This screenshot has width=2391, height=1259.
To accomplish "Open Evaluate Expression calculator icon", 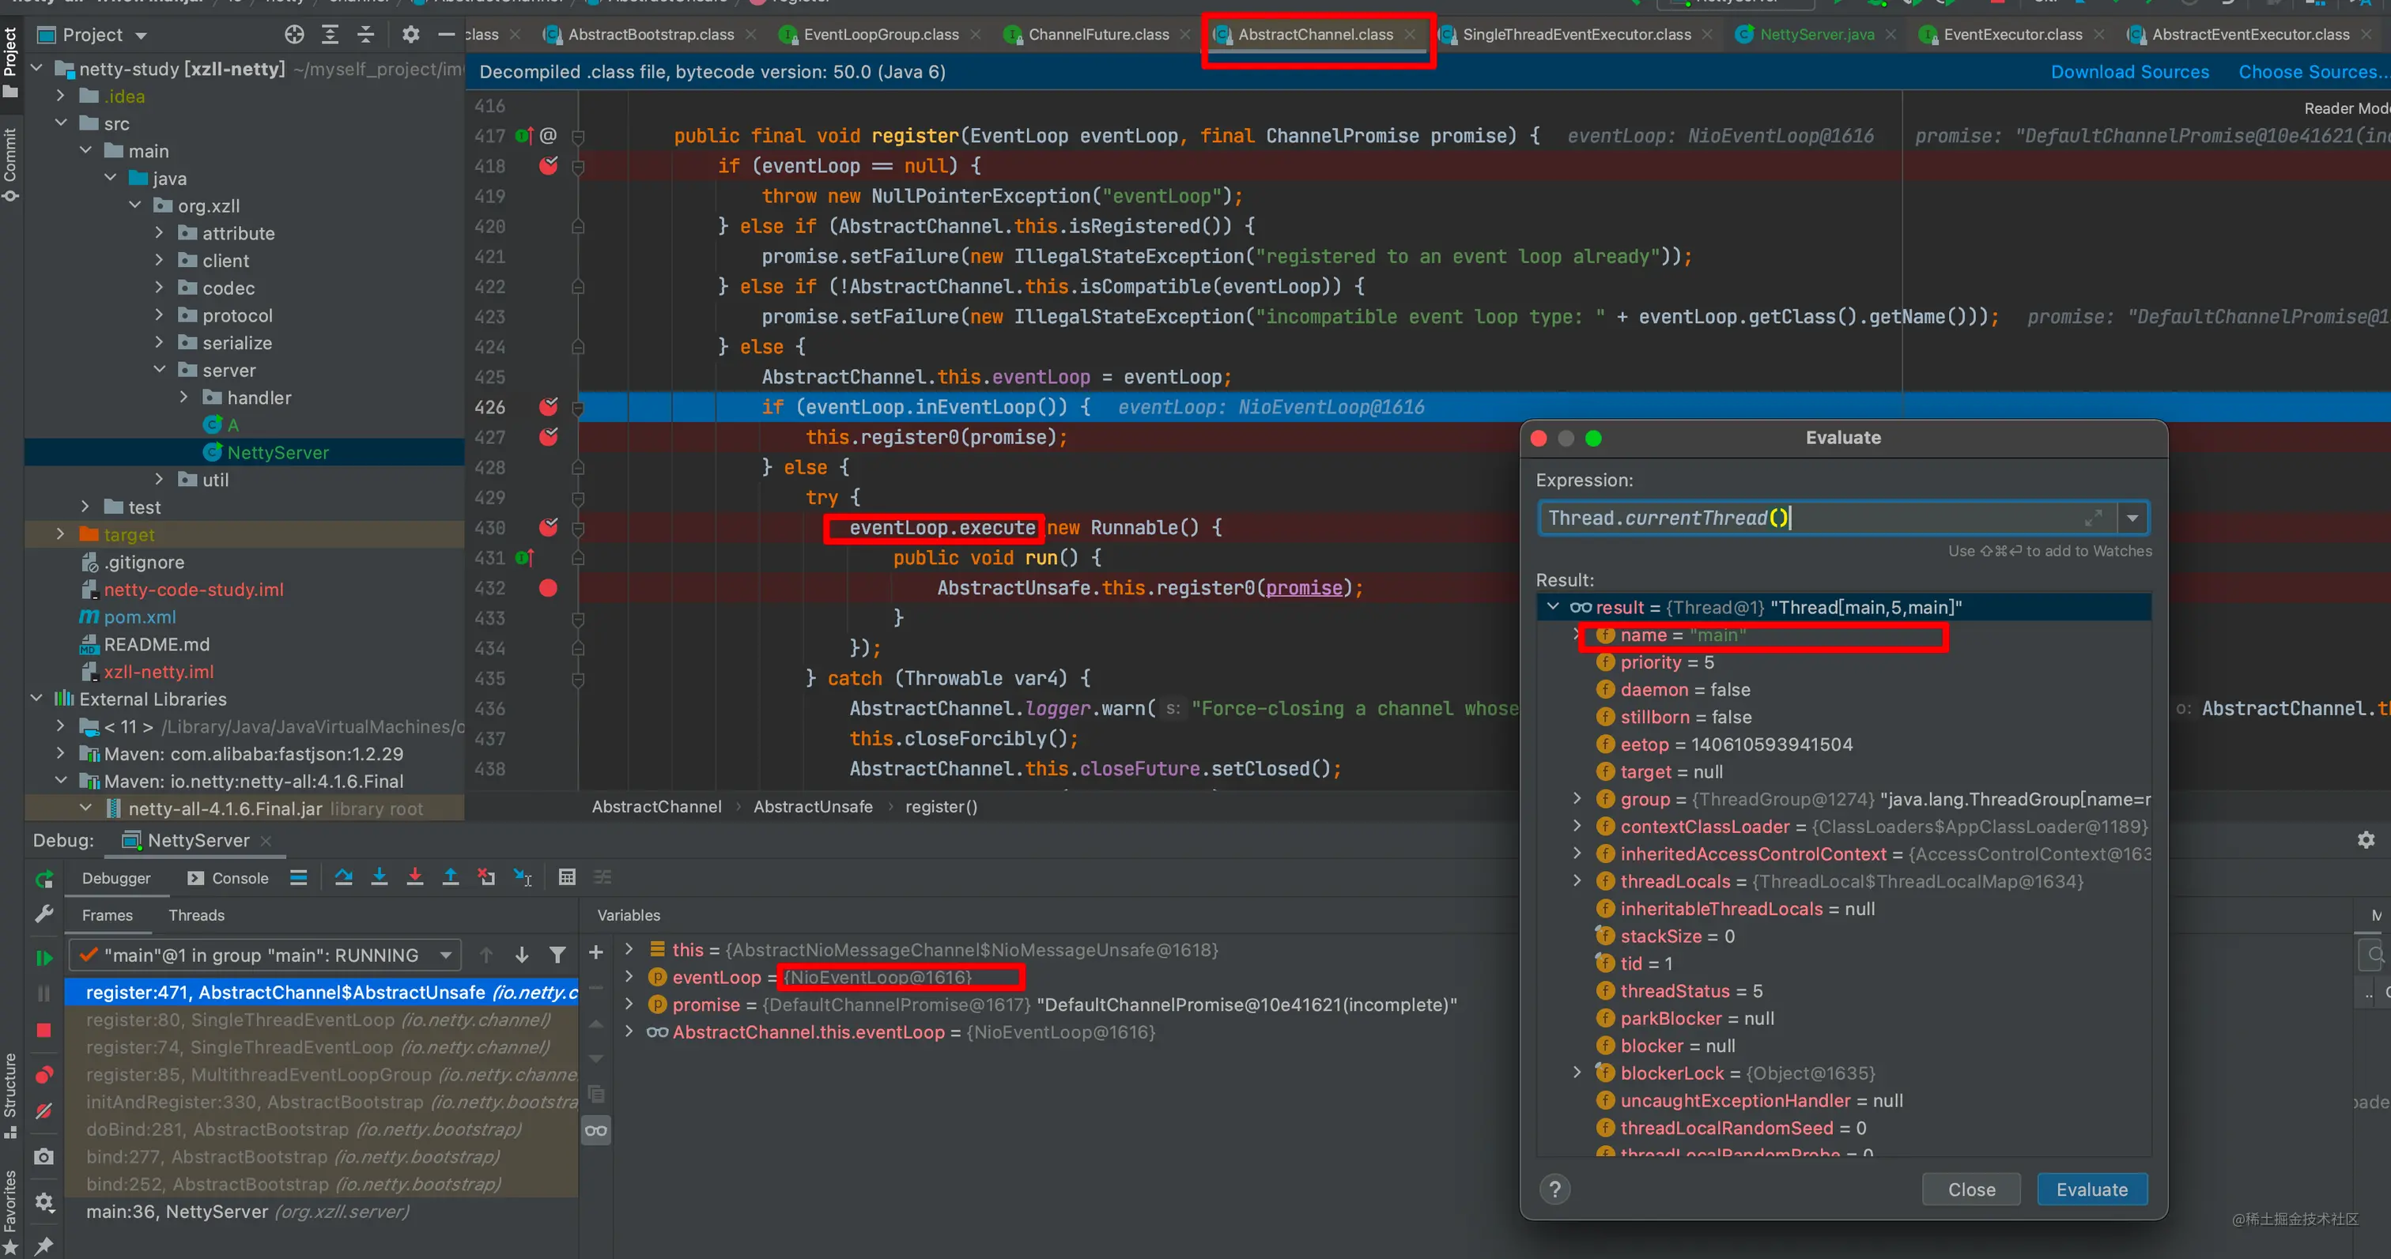I will [x=566, y=876].
